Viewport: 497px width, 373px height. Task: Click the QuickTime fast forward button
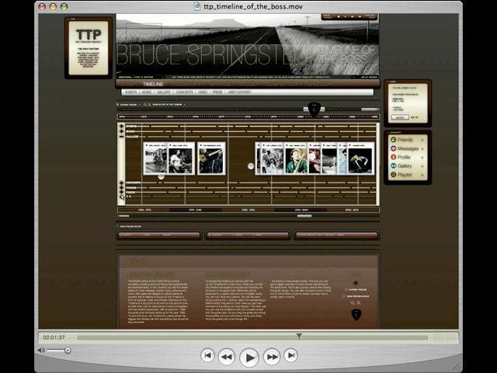(x=272, y=357)
